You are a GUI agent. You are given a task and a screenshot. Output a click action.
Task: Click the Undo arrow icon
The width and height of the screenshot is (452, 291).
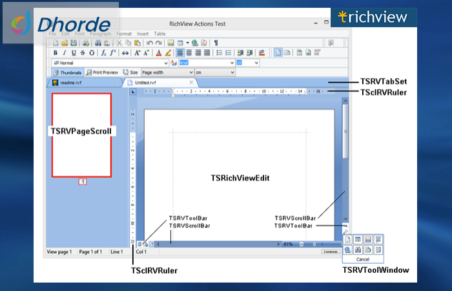pos(149,43)
